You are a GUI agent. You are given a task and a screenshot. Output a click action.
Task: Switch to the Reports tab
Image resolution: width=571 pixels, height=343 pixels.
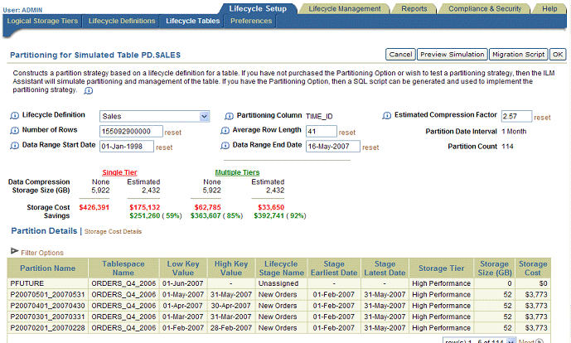coord(414,7)
